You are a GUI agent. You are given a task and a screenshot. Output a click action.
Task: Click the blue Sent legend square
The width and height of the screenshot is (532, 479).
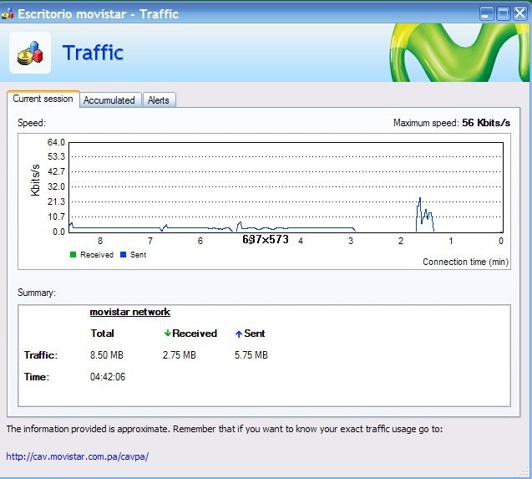[123, 254]
